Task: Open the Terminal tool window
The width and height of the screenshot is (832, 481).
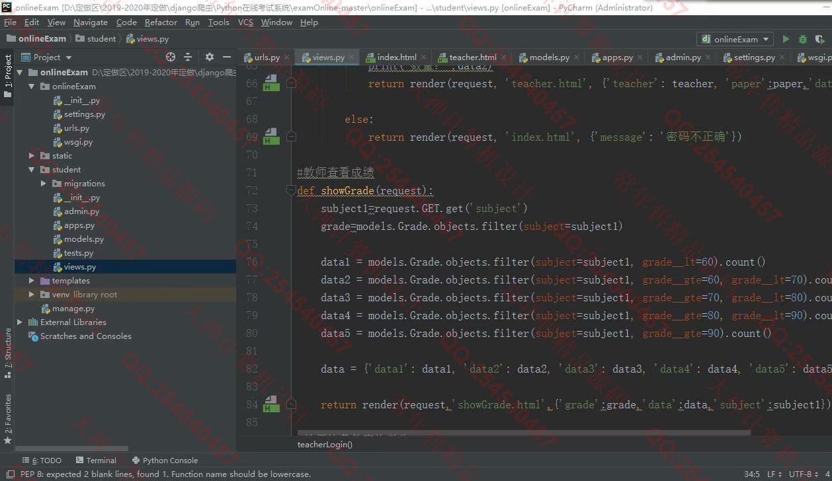Action: point(96,461)
